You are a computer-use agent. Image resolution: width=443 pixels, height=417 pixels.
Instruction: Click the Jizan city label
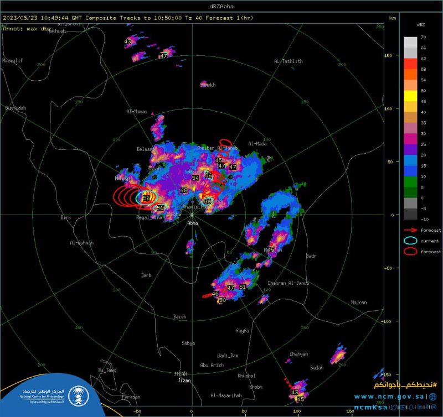click(x=184, y=380)
